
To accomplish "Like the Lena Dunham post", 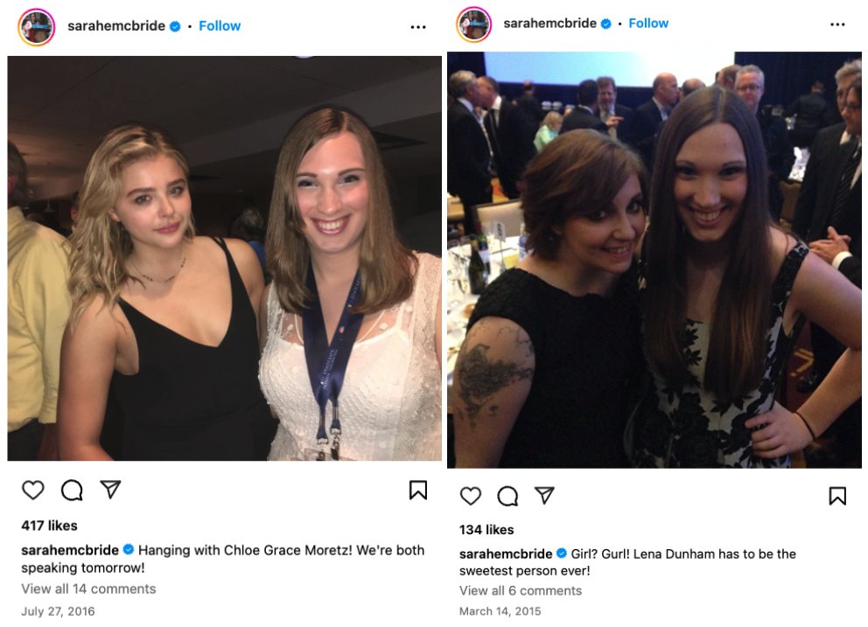I will (x=471, y=496).
